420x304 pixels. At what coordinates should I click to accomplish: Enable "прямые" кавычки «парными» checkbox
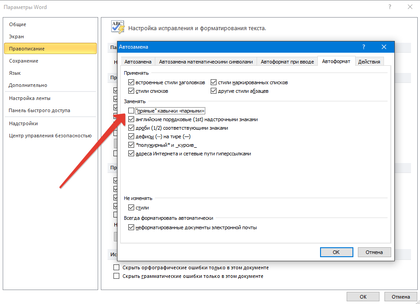coord(131,110)
